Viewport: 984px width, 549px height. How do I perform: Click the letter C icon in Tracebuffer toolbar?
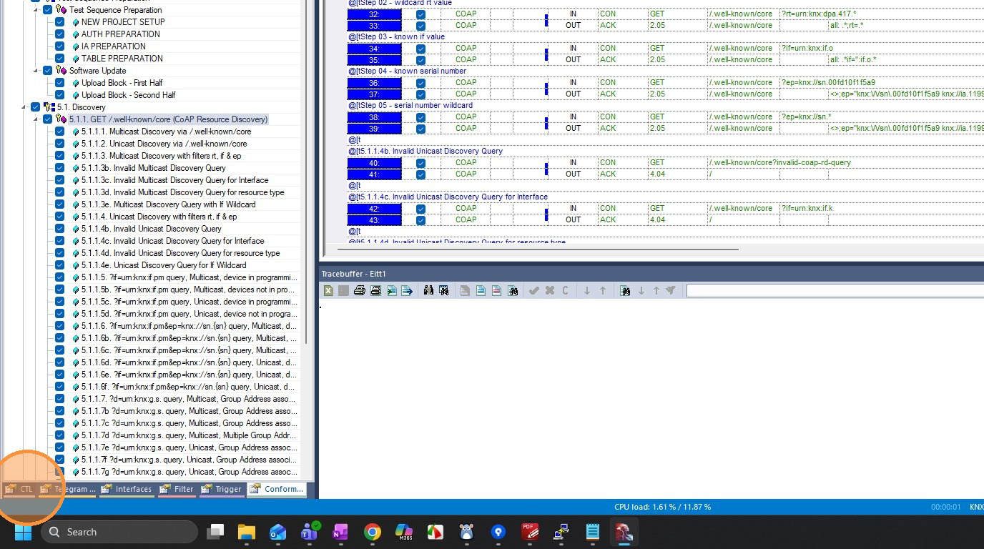(565, 290)
